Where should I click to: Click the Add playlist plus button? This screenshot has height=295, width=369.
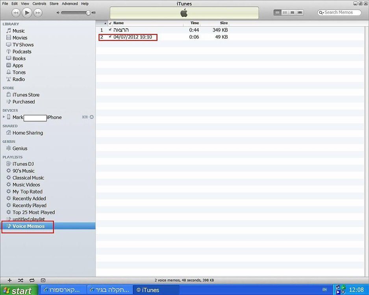tap(9, 280)
